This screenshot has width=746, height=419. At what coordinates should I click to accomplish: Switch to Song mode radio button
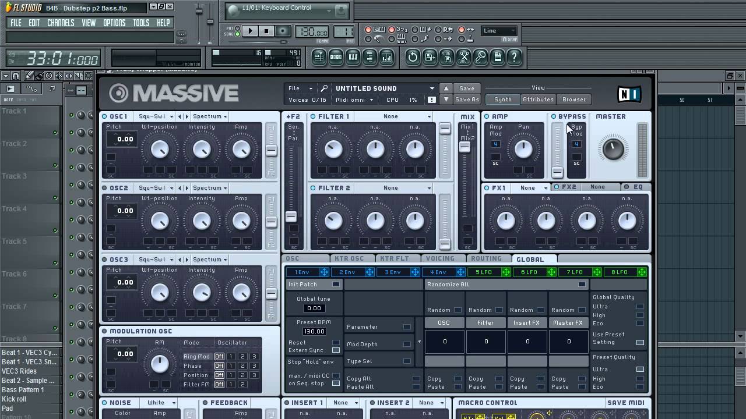pos(237,34)
